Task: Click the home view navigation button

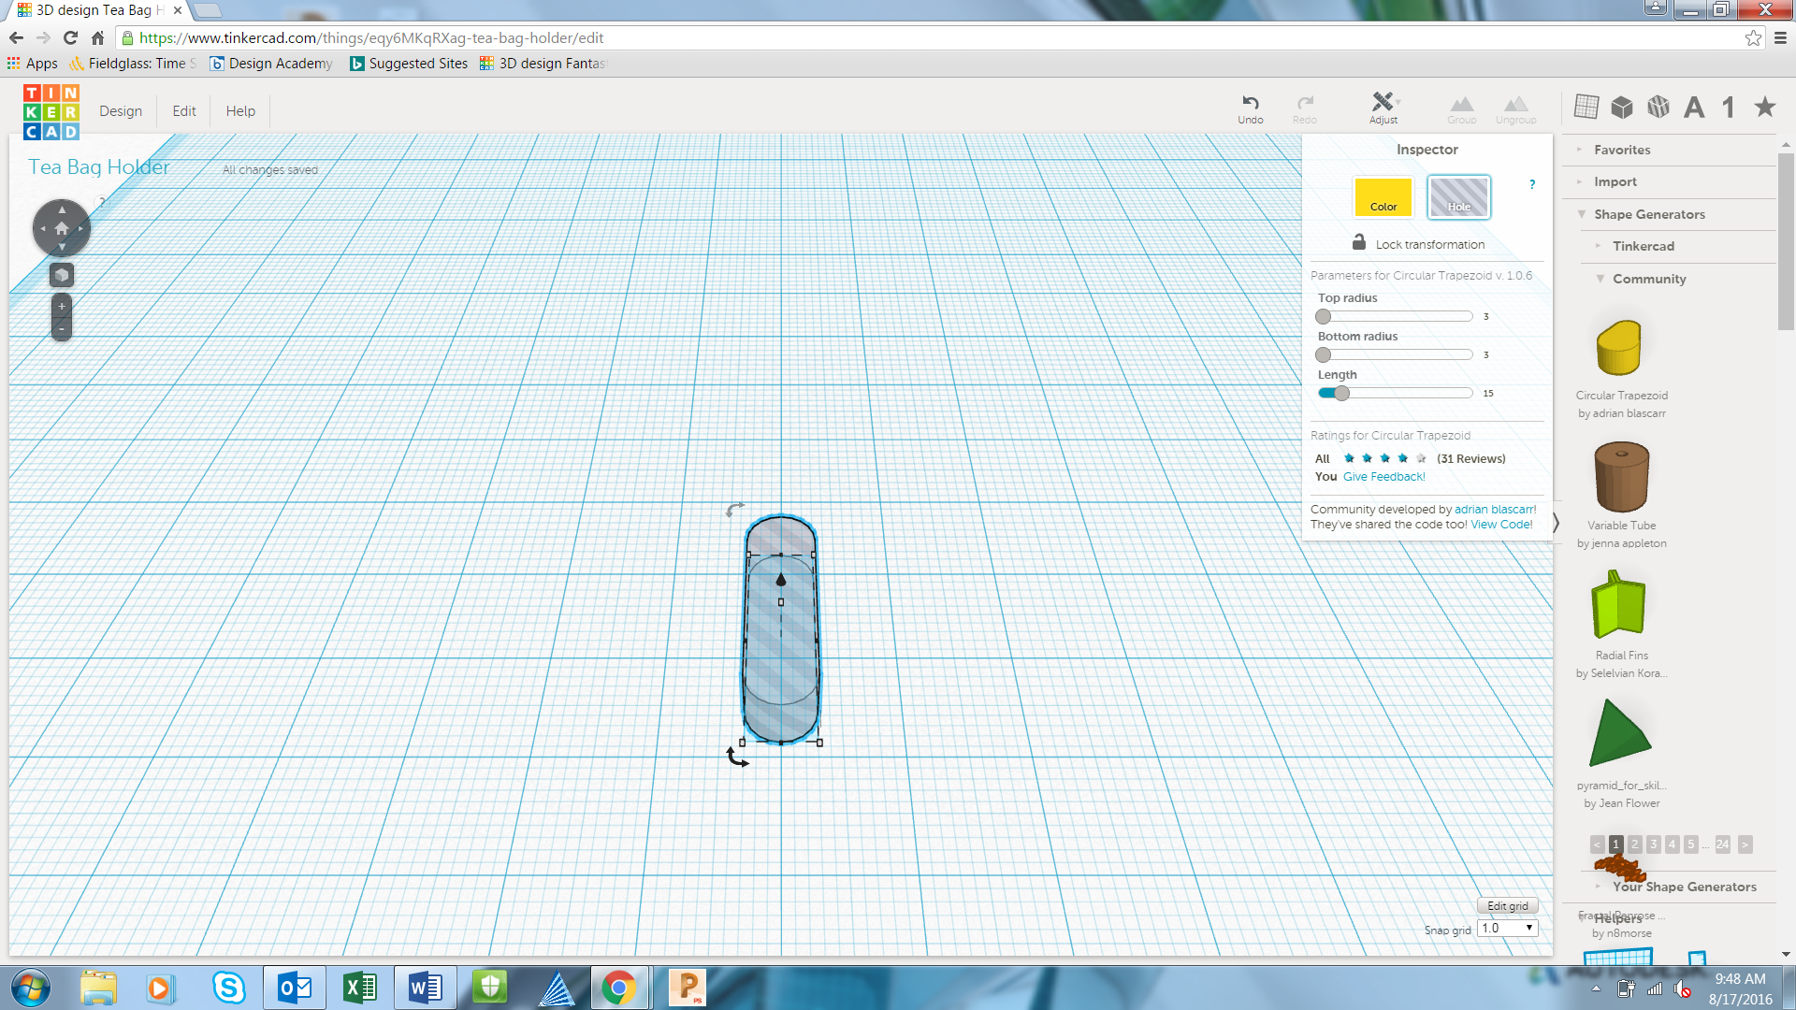Action: [62, 228]
